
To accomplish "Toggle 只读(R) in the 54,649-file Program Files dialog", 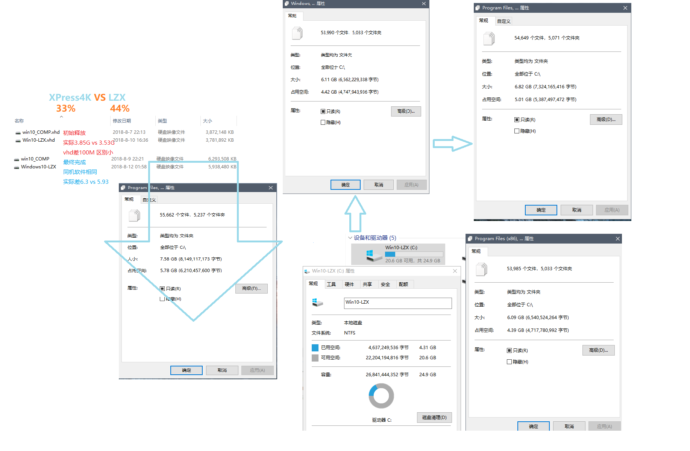I will 517,120.
